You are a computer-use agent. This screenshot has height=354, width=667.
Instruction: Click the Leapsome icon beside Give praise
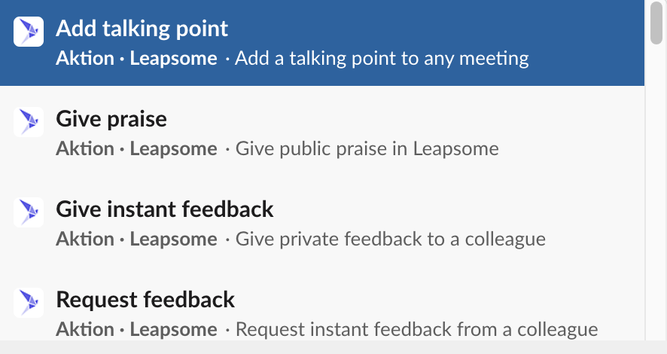(x=29, y=121)
